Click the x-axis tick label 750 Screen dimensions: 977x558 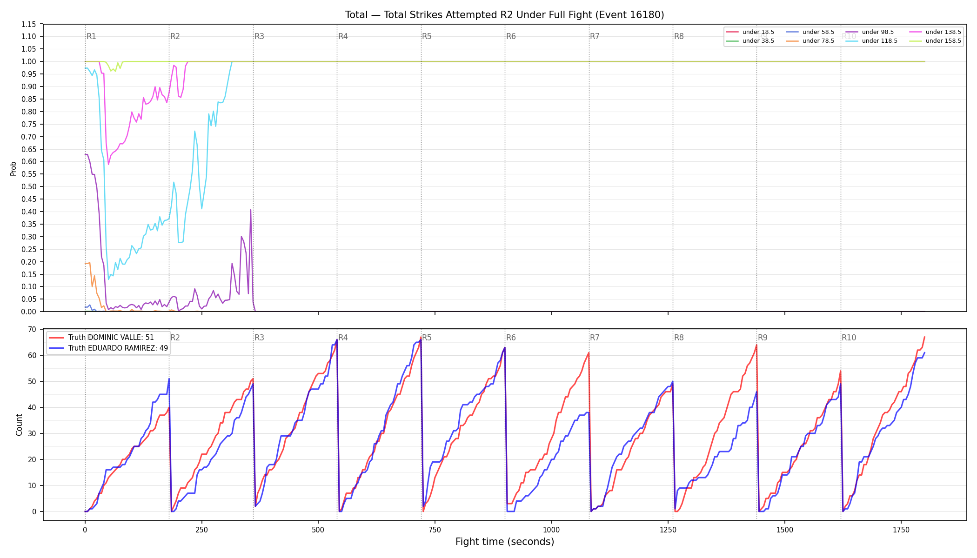tap(435, 530)
